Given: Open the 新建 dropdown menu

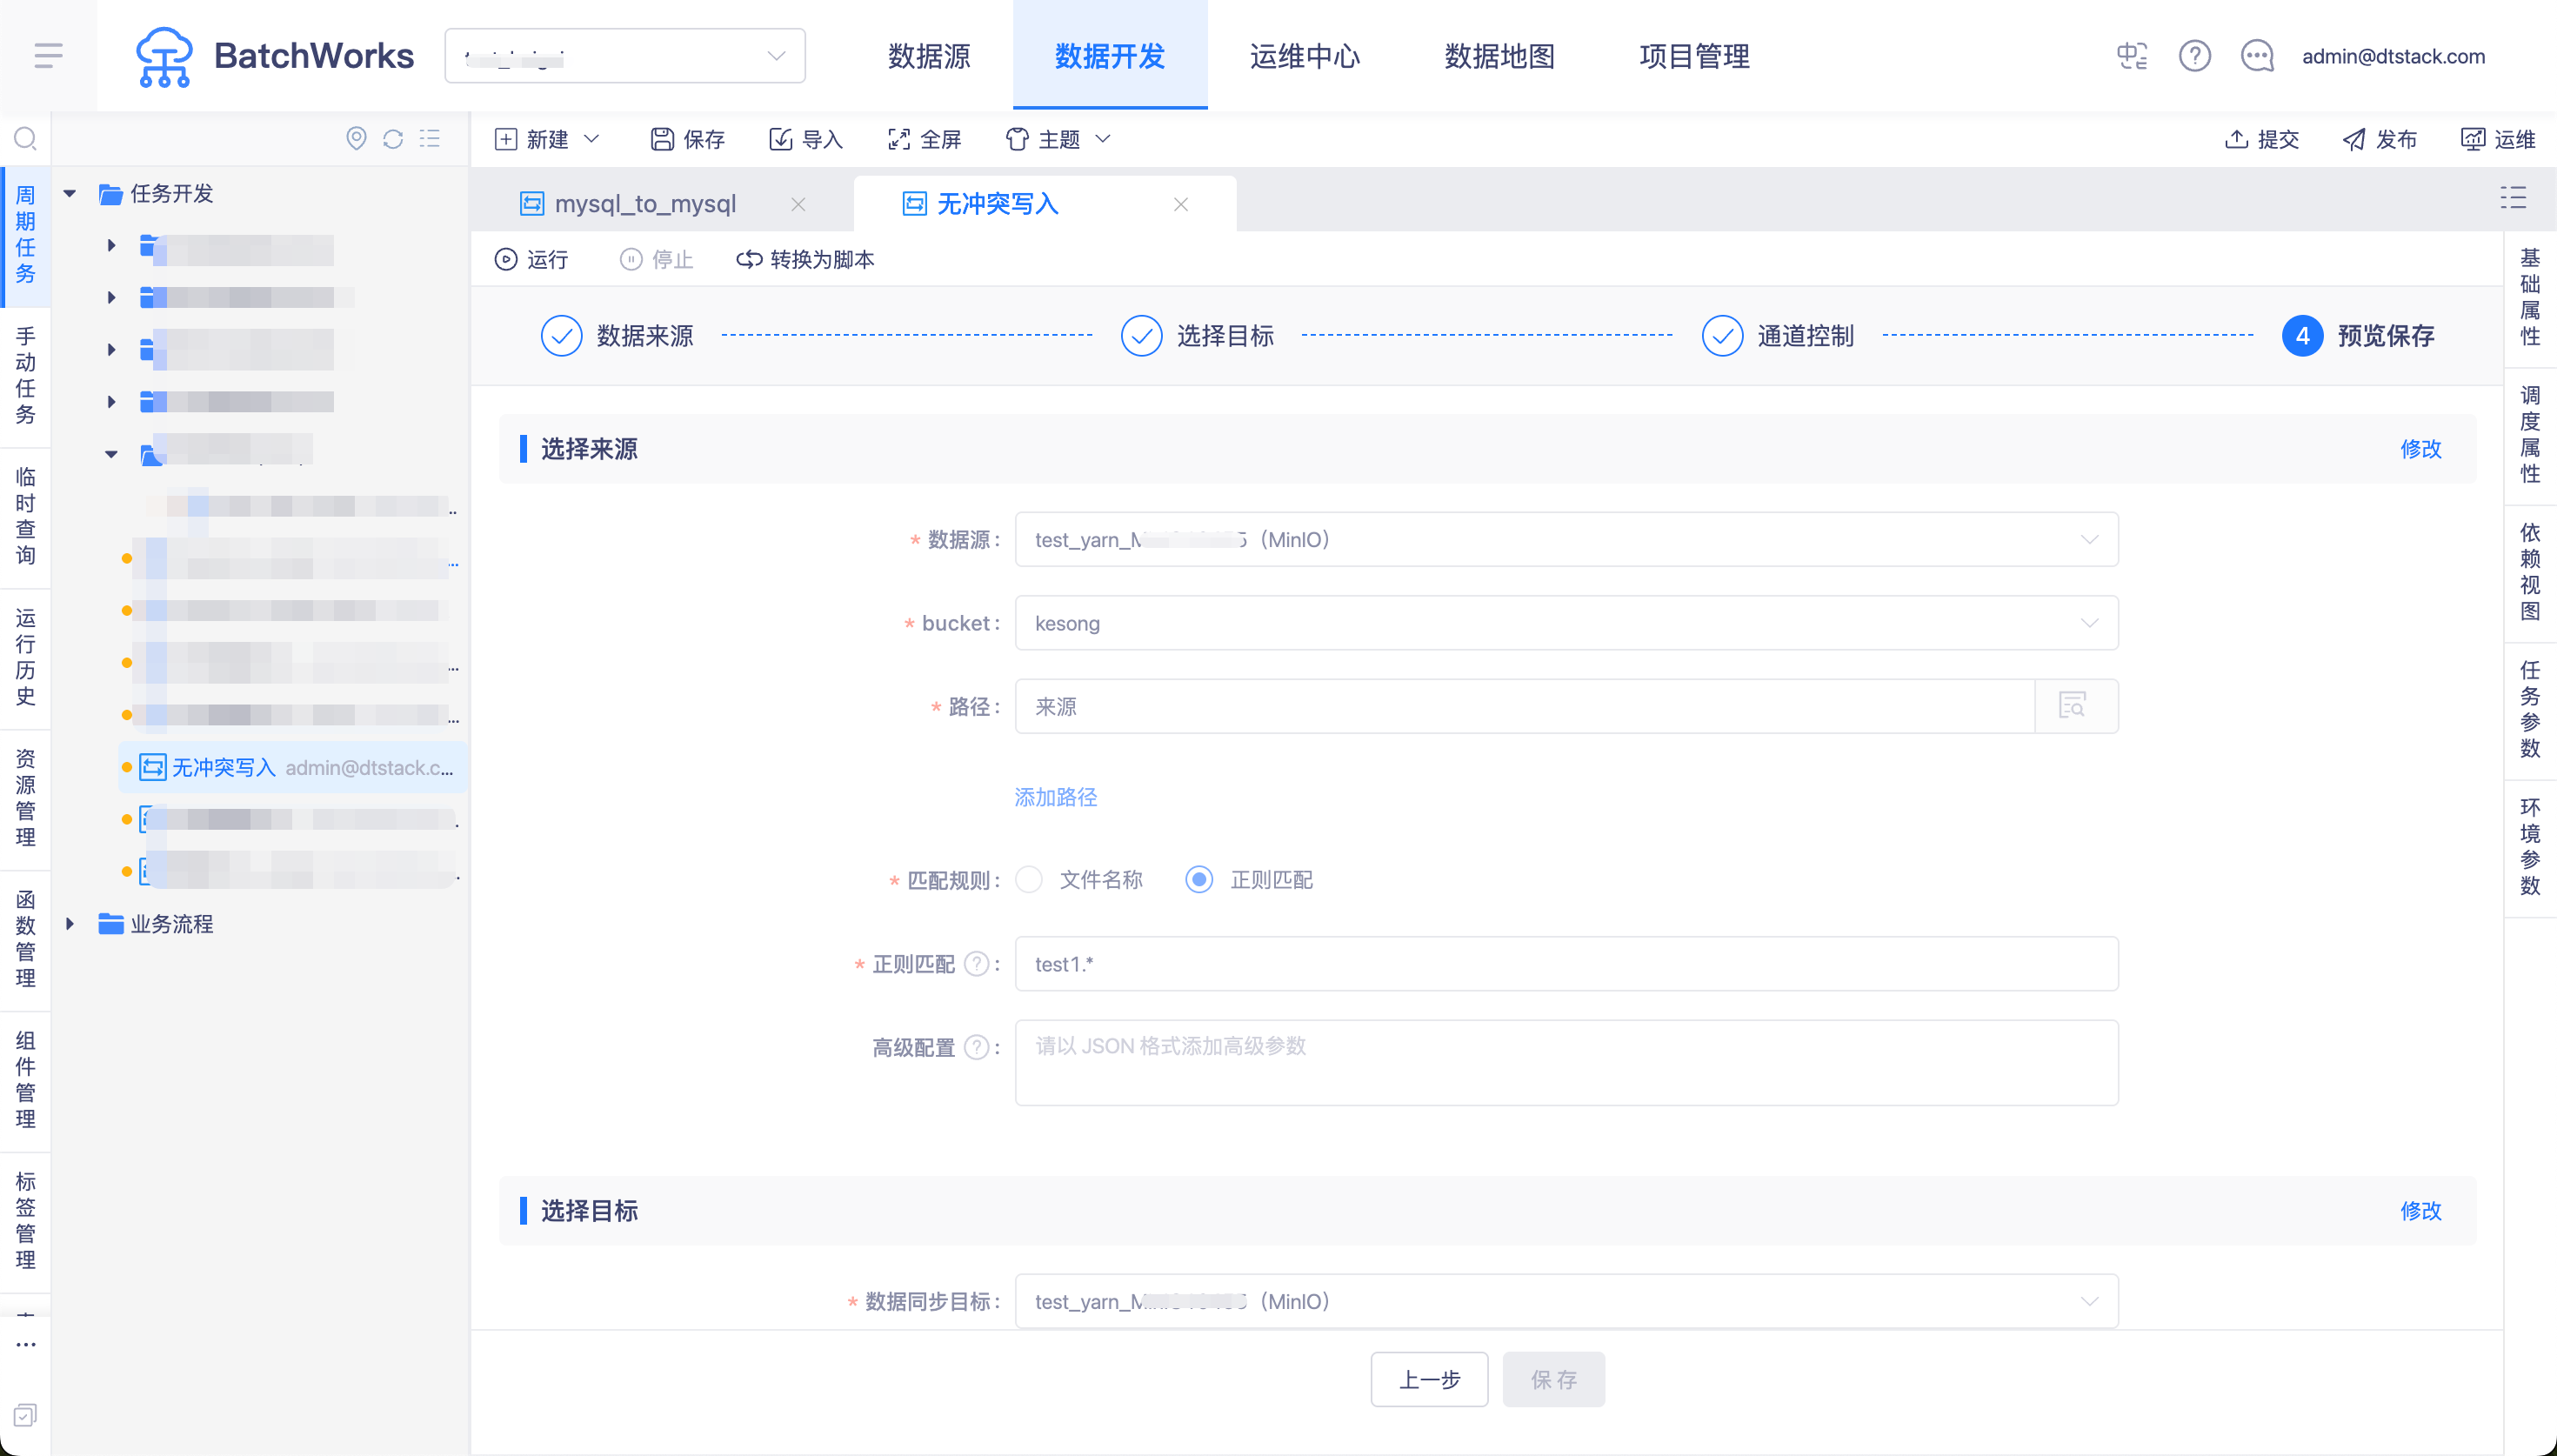Looking at the screenshot, I should (x=548, y=139).
